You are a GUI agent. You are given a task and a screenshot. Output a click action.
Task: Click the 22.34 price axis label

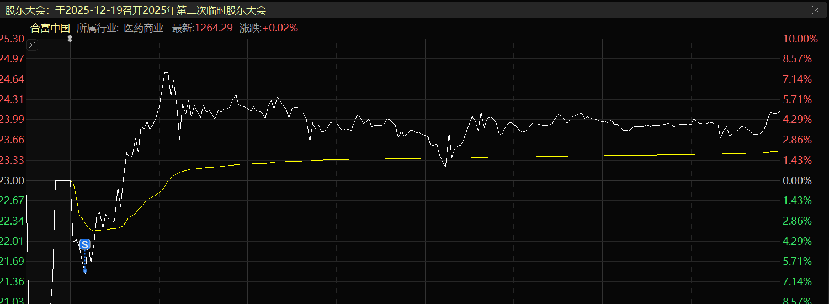tap(12, 221)
